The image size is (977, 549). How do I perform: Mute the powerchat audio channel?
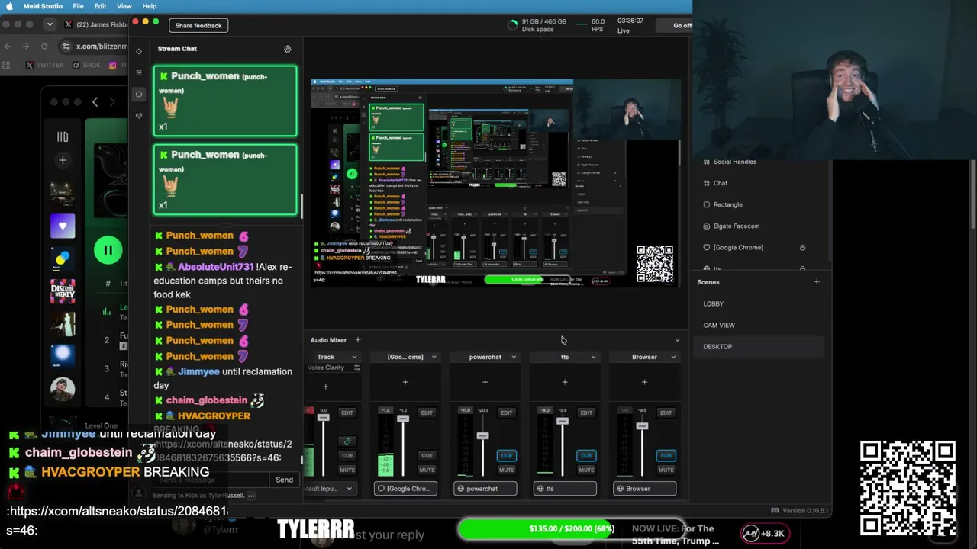click(x=506, y=470)
